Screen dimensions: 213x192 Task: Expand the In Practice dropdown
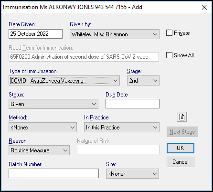(122, 128)
